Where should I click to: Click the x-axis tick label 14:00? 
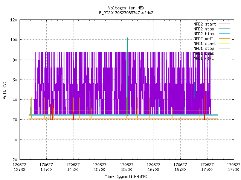[46, 169]
